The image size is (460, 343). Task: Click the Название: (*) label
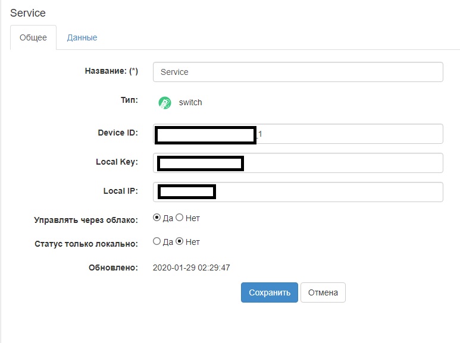point(111,71)
